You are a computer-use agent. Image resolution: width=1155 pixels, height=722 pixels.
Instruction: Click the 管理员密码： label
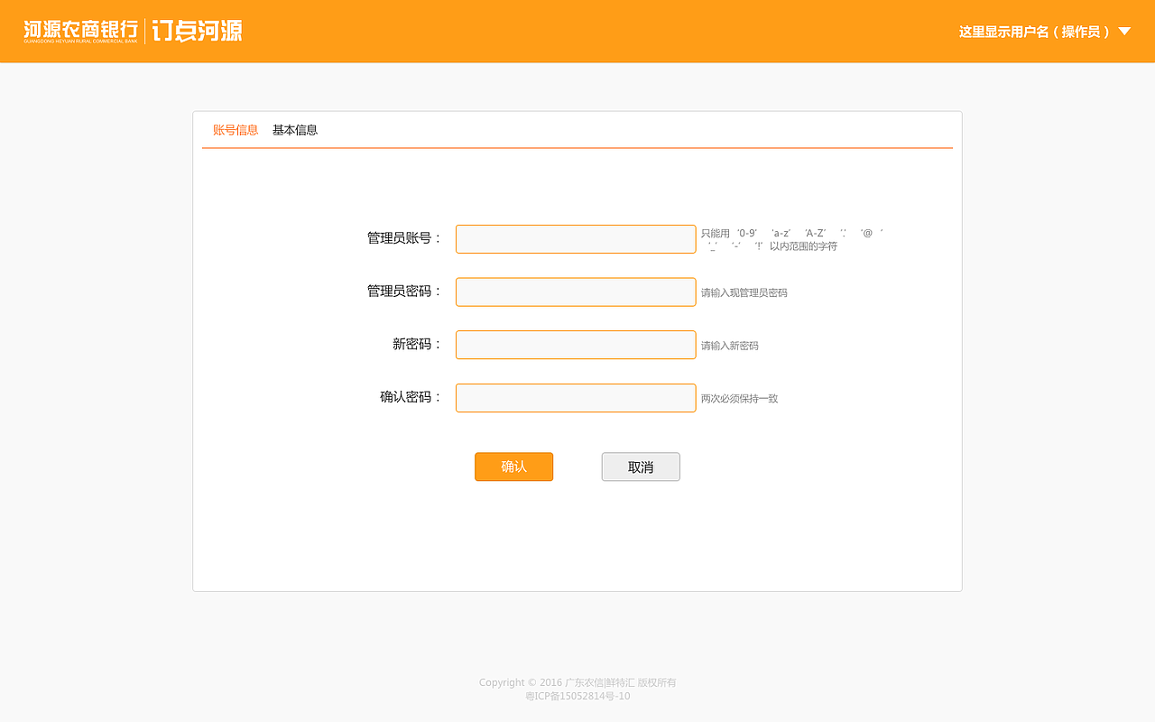405,292
